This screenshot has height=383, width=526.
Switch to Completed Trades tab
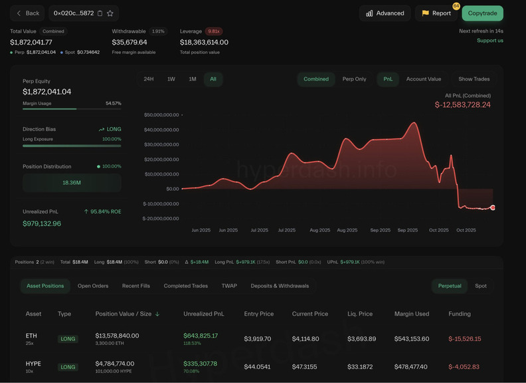point(186,286)
